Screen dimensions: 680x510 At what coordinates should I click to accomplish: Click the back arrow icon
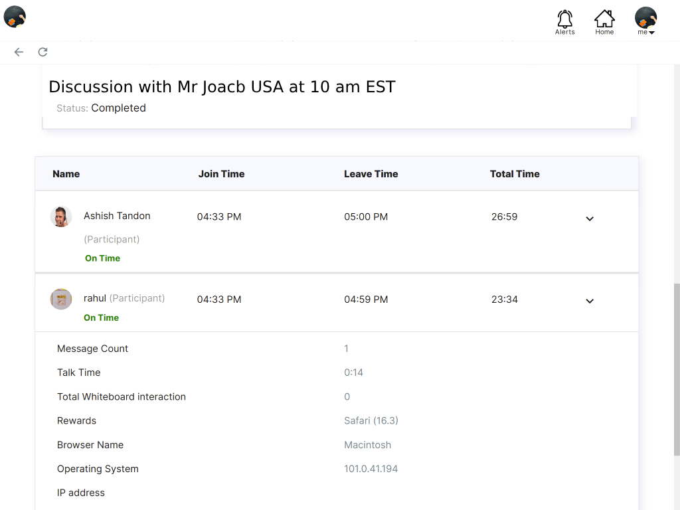tap(19, 52)
